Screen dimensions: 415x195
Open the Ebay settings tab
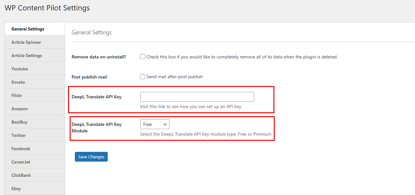tap(35, 189)
